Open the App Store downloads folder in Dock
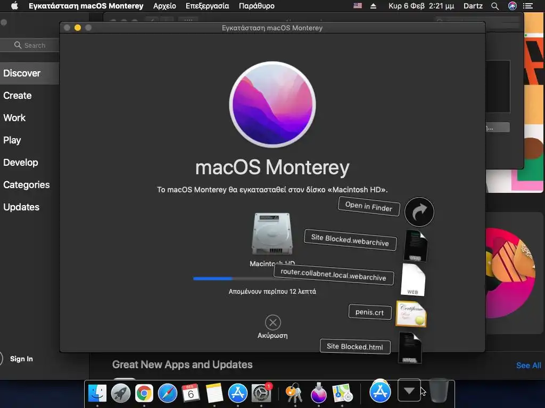 coord(380,392)
